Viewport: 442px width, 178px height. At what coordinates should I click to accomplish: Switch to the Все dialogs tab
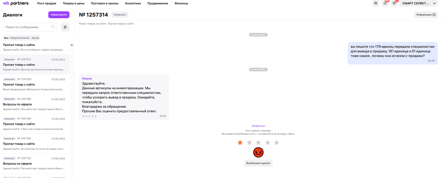[x=6, y=38]
